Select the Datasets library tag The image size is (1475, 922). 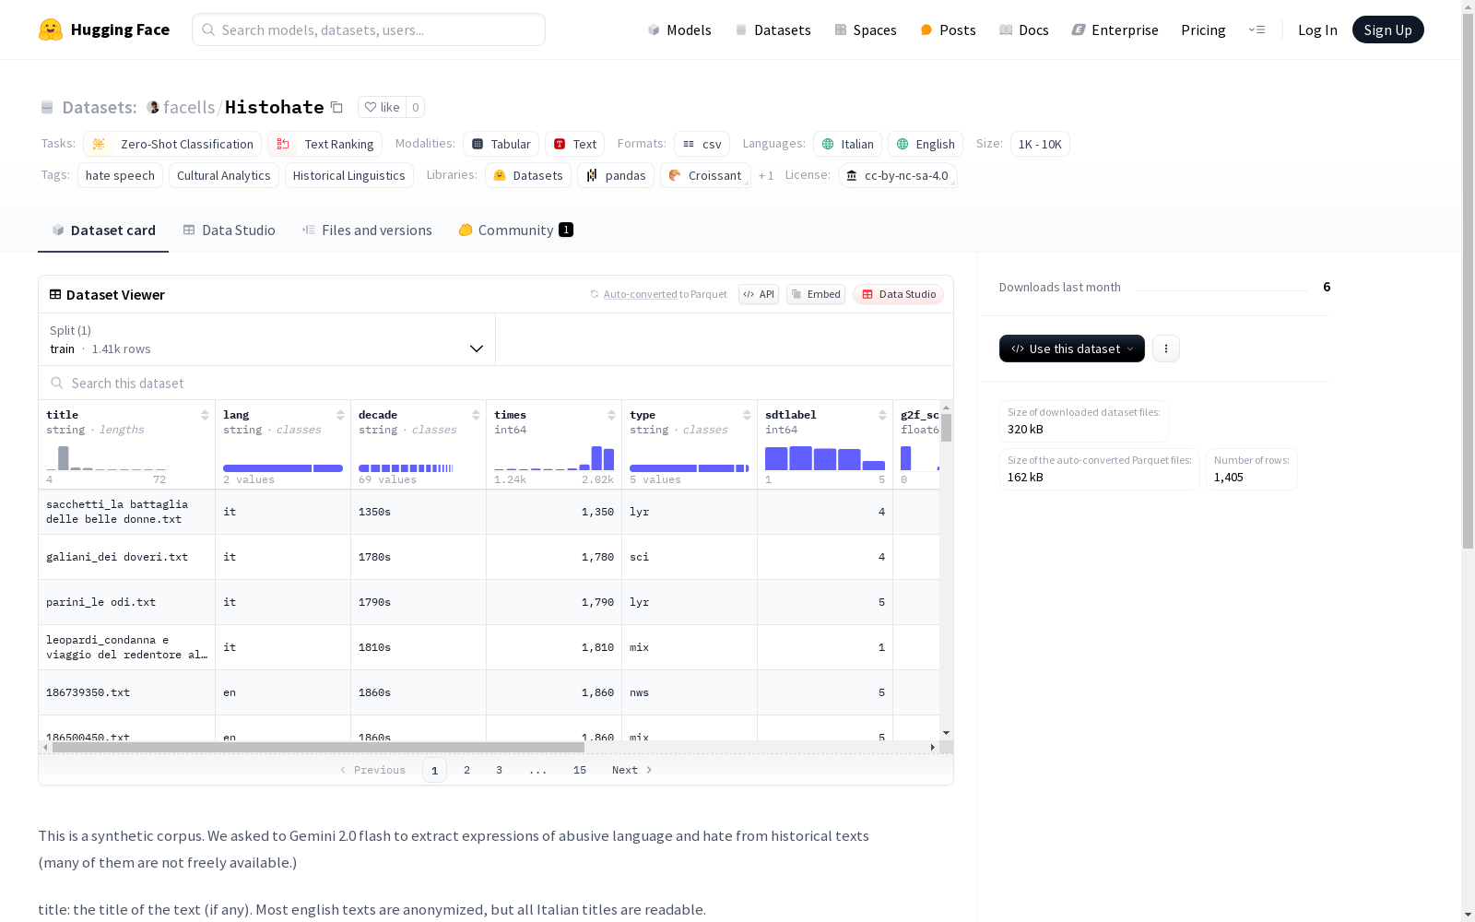(x=528, y=175)
